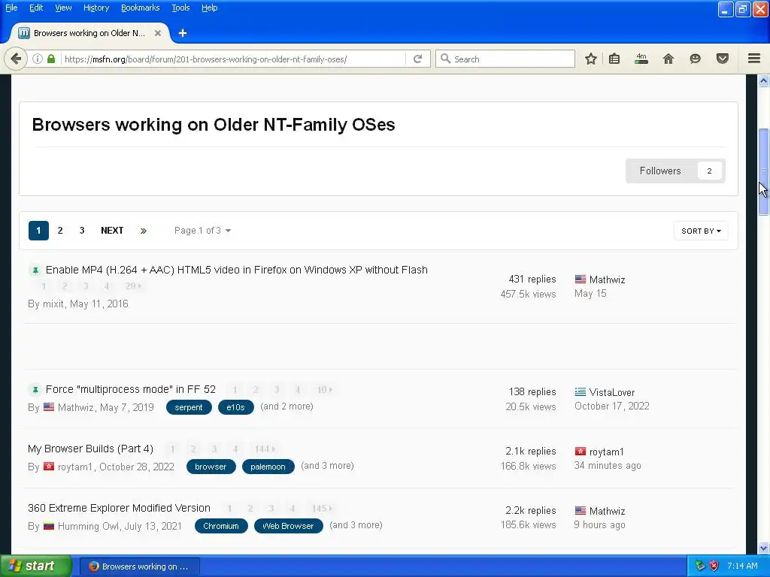Reload the page with the refresh icon
Image resolution: width=770 pixels, height=577 pixels.
coord(418,59)
